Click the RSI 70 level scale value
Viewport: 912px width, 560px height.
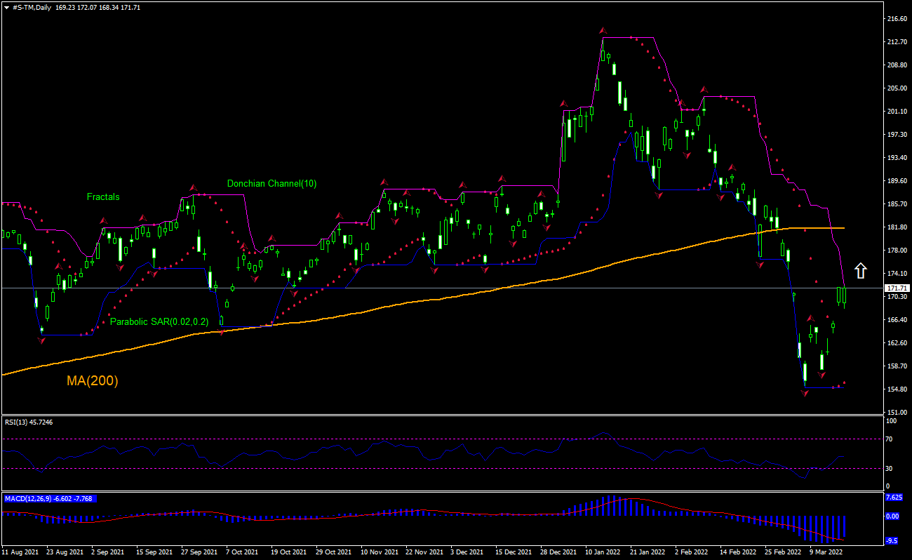coord(888,439)
